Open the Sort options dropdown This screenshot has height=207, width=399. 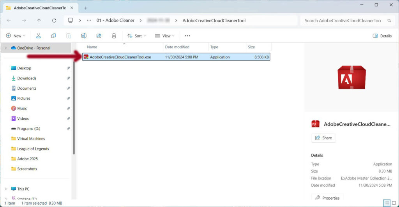click(137, 36)
